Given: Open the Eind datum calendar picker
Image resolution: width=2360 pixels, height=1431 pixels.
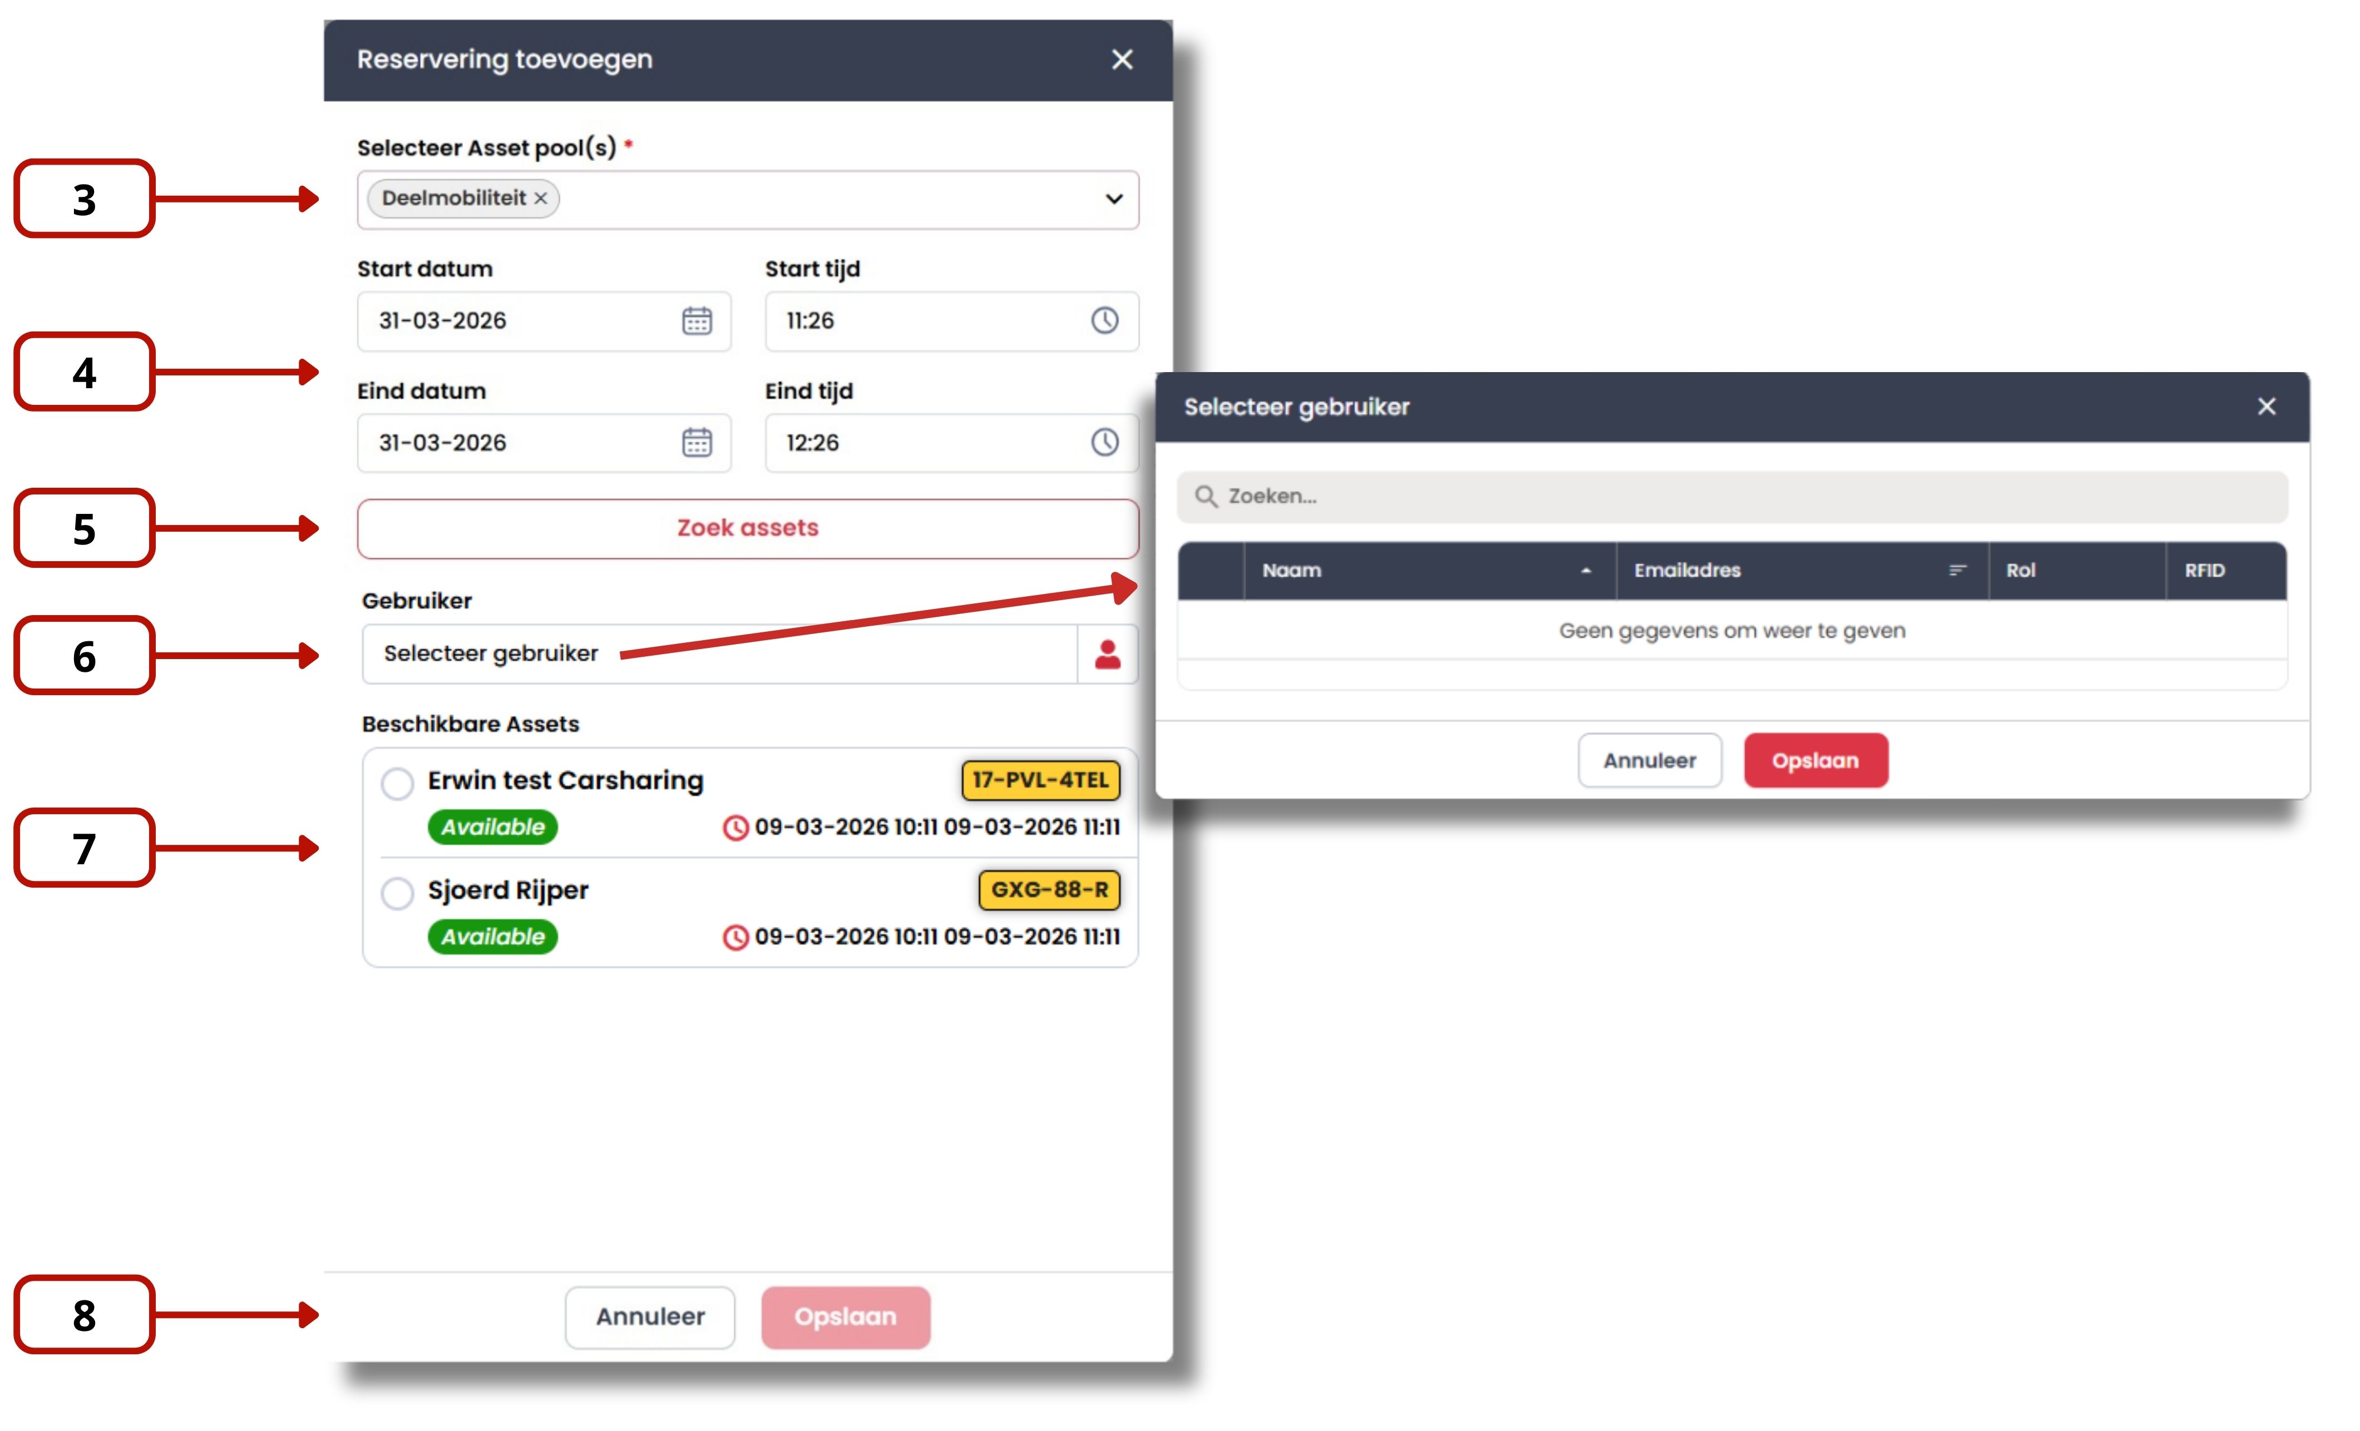Looking at the screenshot, I should pos(697,442).
